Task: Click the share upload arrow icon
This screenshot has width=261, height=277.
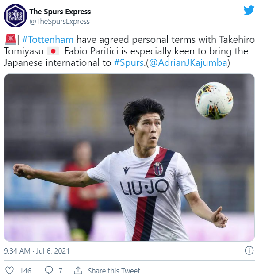Action: point(78,270)
